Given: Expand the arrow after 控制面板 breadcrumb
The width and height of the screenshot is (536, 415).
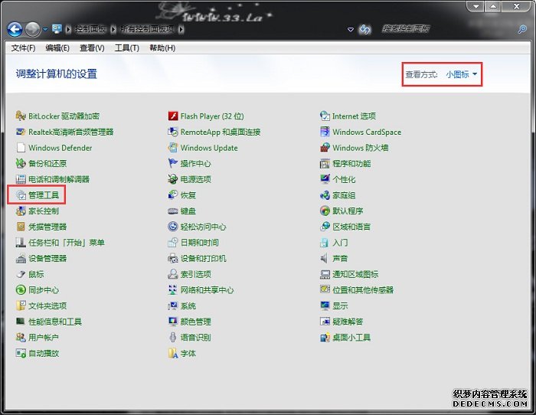Looking at the screenshot, I should 113,29.
